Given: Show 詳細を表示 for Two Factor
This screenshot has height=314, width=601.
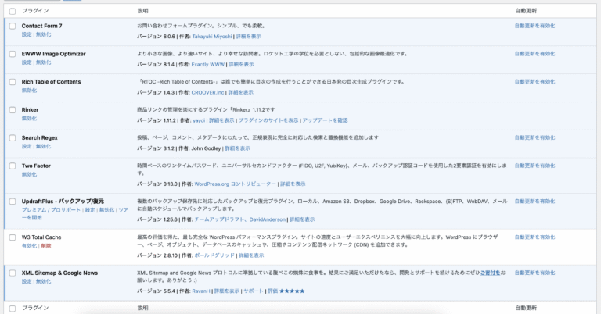Looking at the screenshot, I should click(x=293, y=184).
